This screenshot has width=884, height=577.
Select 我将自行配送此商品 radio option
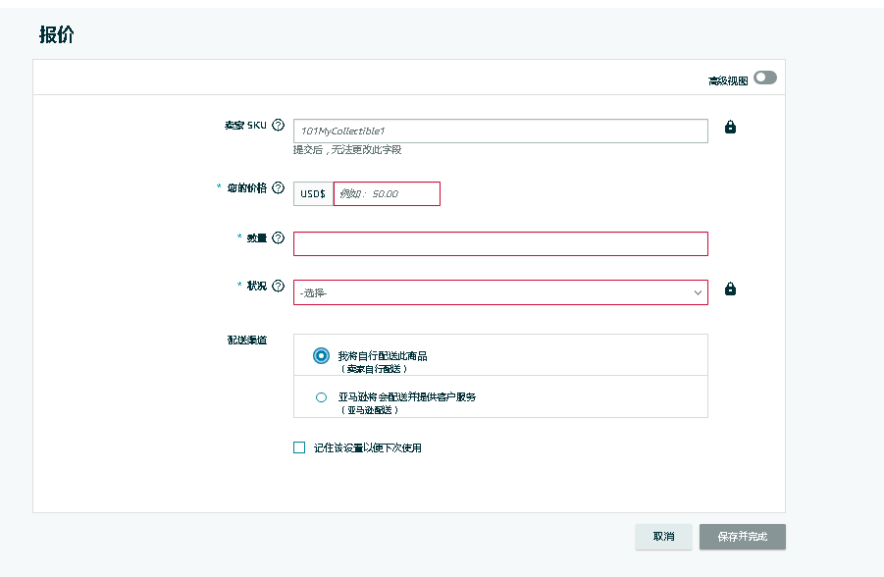coord(321,356)
